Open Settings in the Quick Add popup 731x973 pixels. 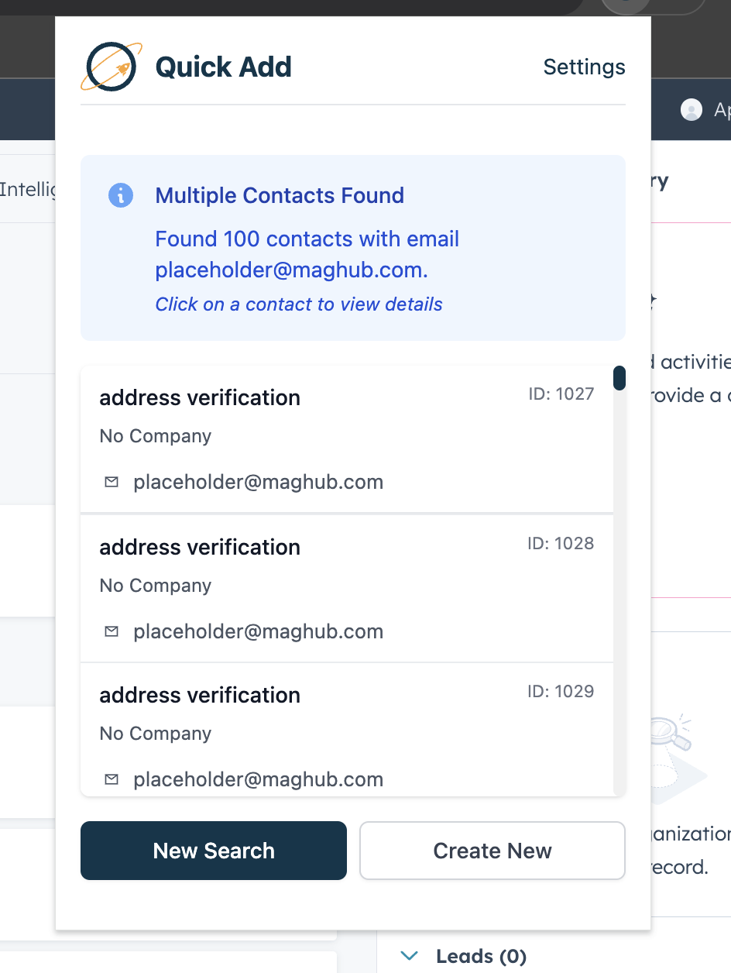(584, 67)
